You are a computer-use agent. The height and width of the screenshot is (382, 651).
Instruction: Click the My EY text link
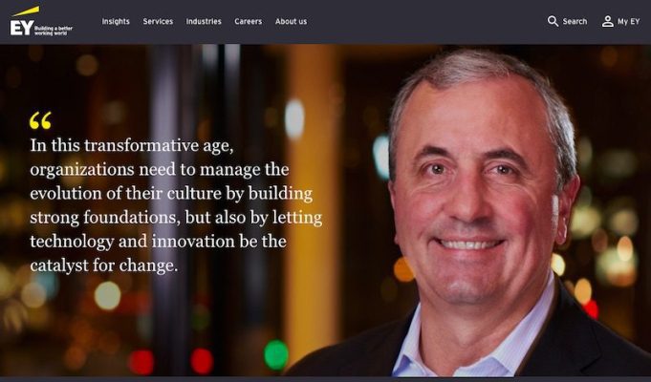click(629, 22)
